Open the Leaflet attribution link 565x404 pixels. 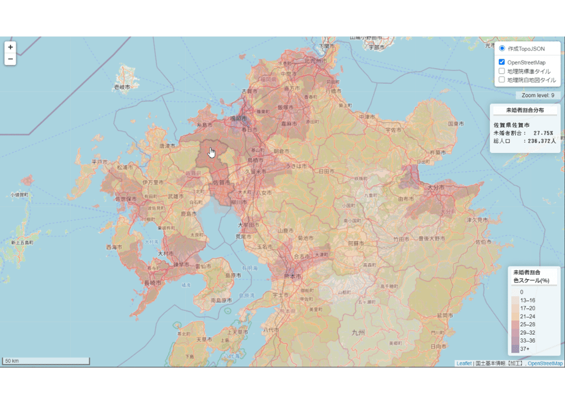pos(463,363)
